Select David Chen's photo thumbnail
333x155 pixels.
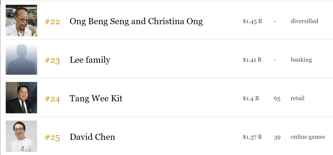[21, 136]
